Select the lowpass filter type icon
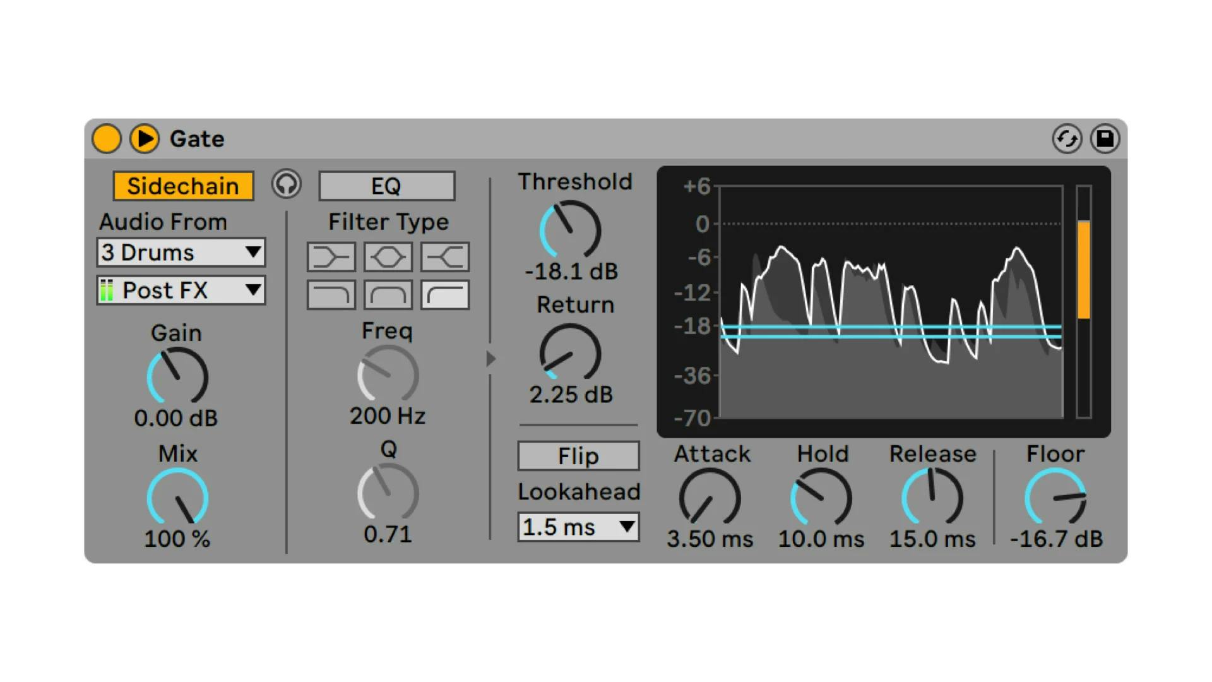Viewport: 1212px width, 682px height. click(331, 295)
